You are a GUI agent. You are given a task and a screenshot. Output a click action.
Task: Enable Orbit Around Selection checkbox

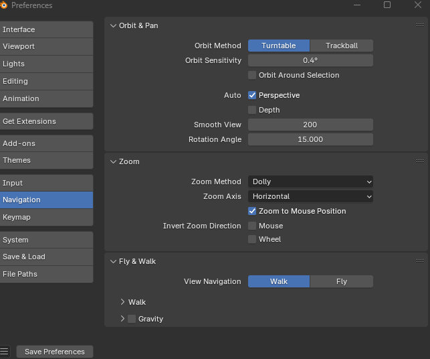[x=252, y=75]
